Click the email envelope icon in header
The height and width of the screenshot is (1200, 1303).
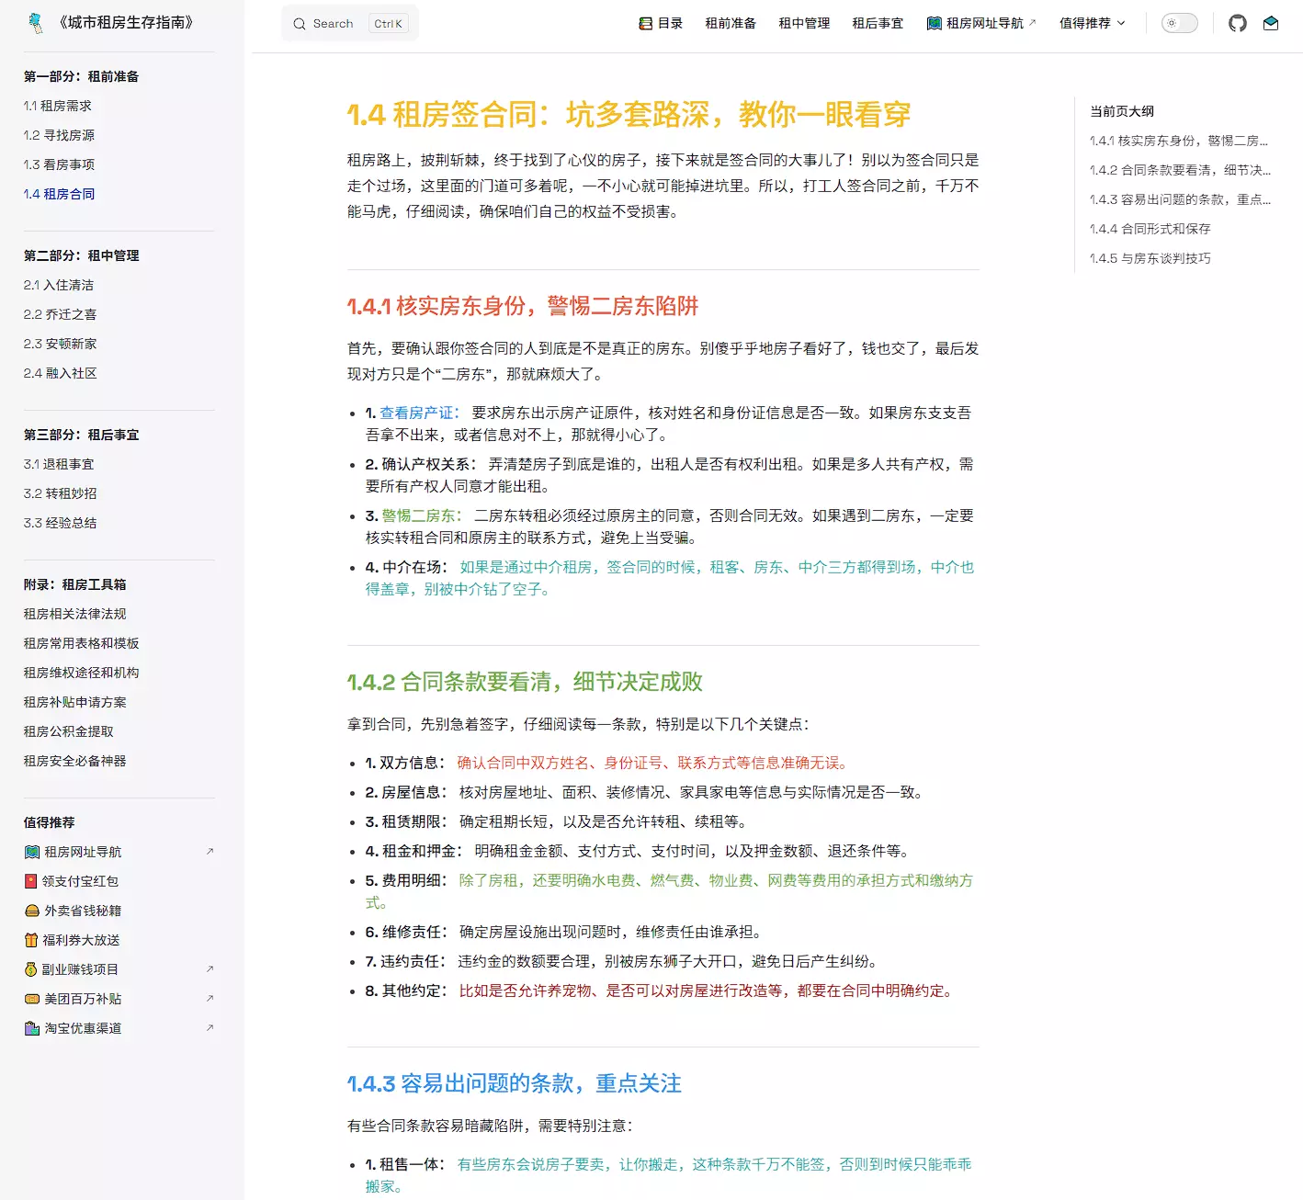(x=1271, y=23)
